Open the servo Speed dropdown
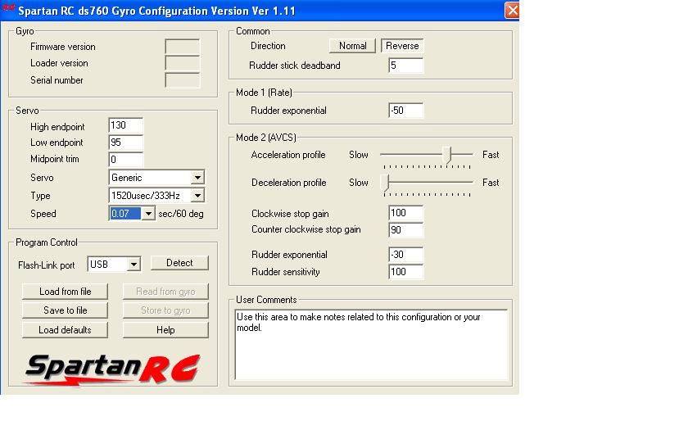688x430 pixels. [x=147, y=214]
